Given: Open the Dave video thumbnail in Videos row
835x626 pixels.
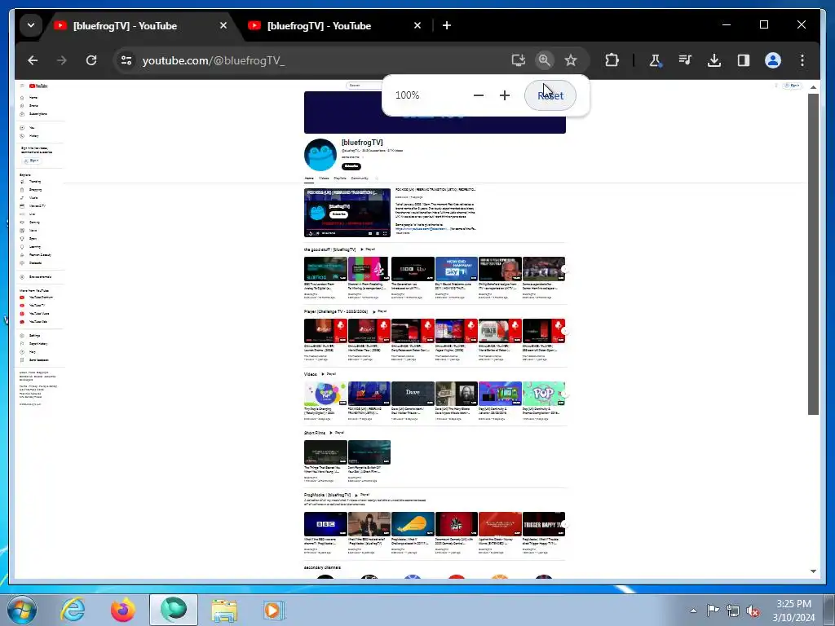Looking at the screenshot, I should tap(413, 394).
